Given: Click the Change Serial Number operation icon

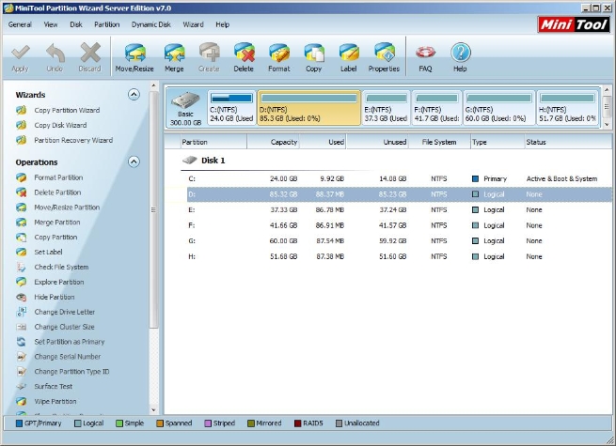Looking at the screenshot, I should [x=22, y=357].
